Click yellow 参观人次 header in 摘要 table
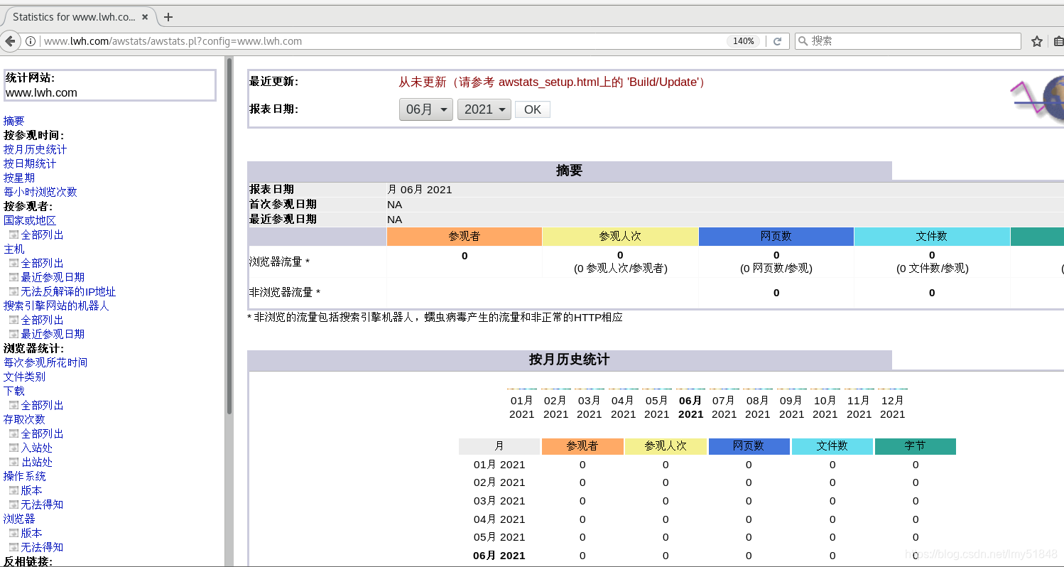Viewport: 1064px width, 567px height. pos(620,237)
